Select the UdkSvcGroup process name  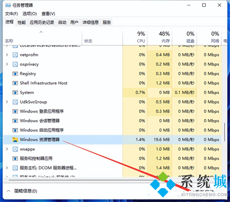pyautogui.click(x=33, y=102)
